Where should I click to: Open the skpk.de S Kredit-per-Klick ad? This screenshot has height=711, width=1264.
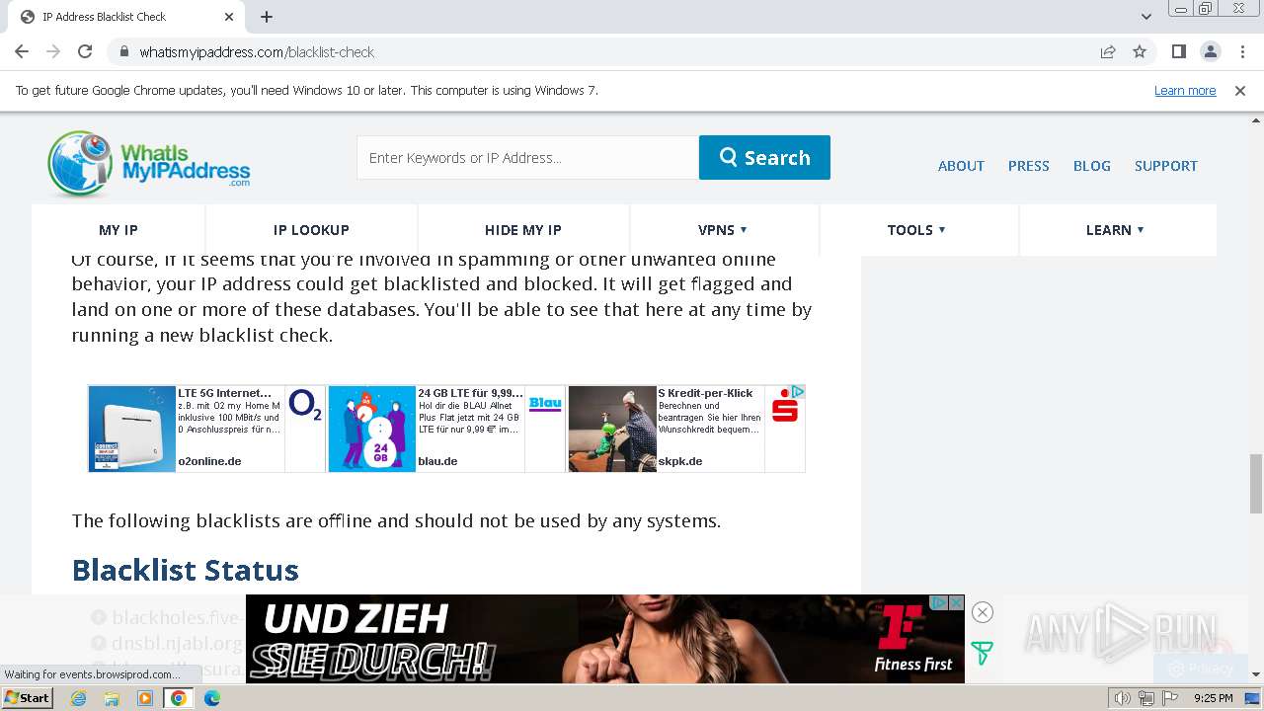686,429
